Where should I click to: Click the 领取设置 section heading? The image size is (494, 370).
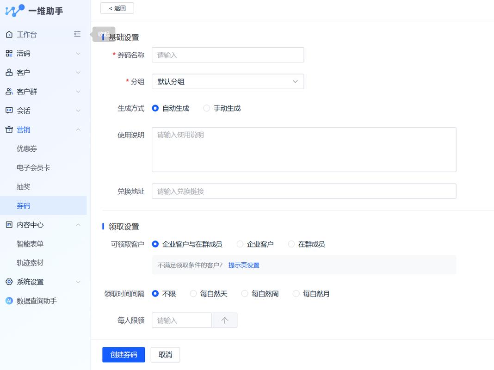(x=124, y=227)
